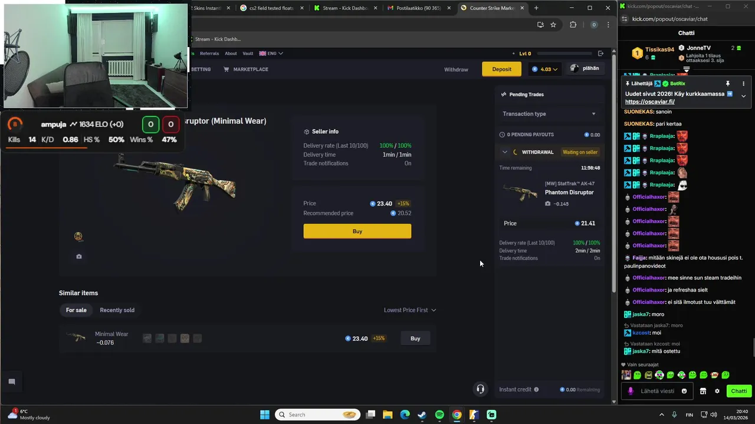Select the For sale filter
Image resolution: width=755 pixels, height=424 pixels.
[76, 310]
